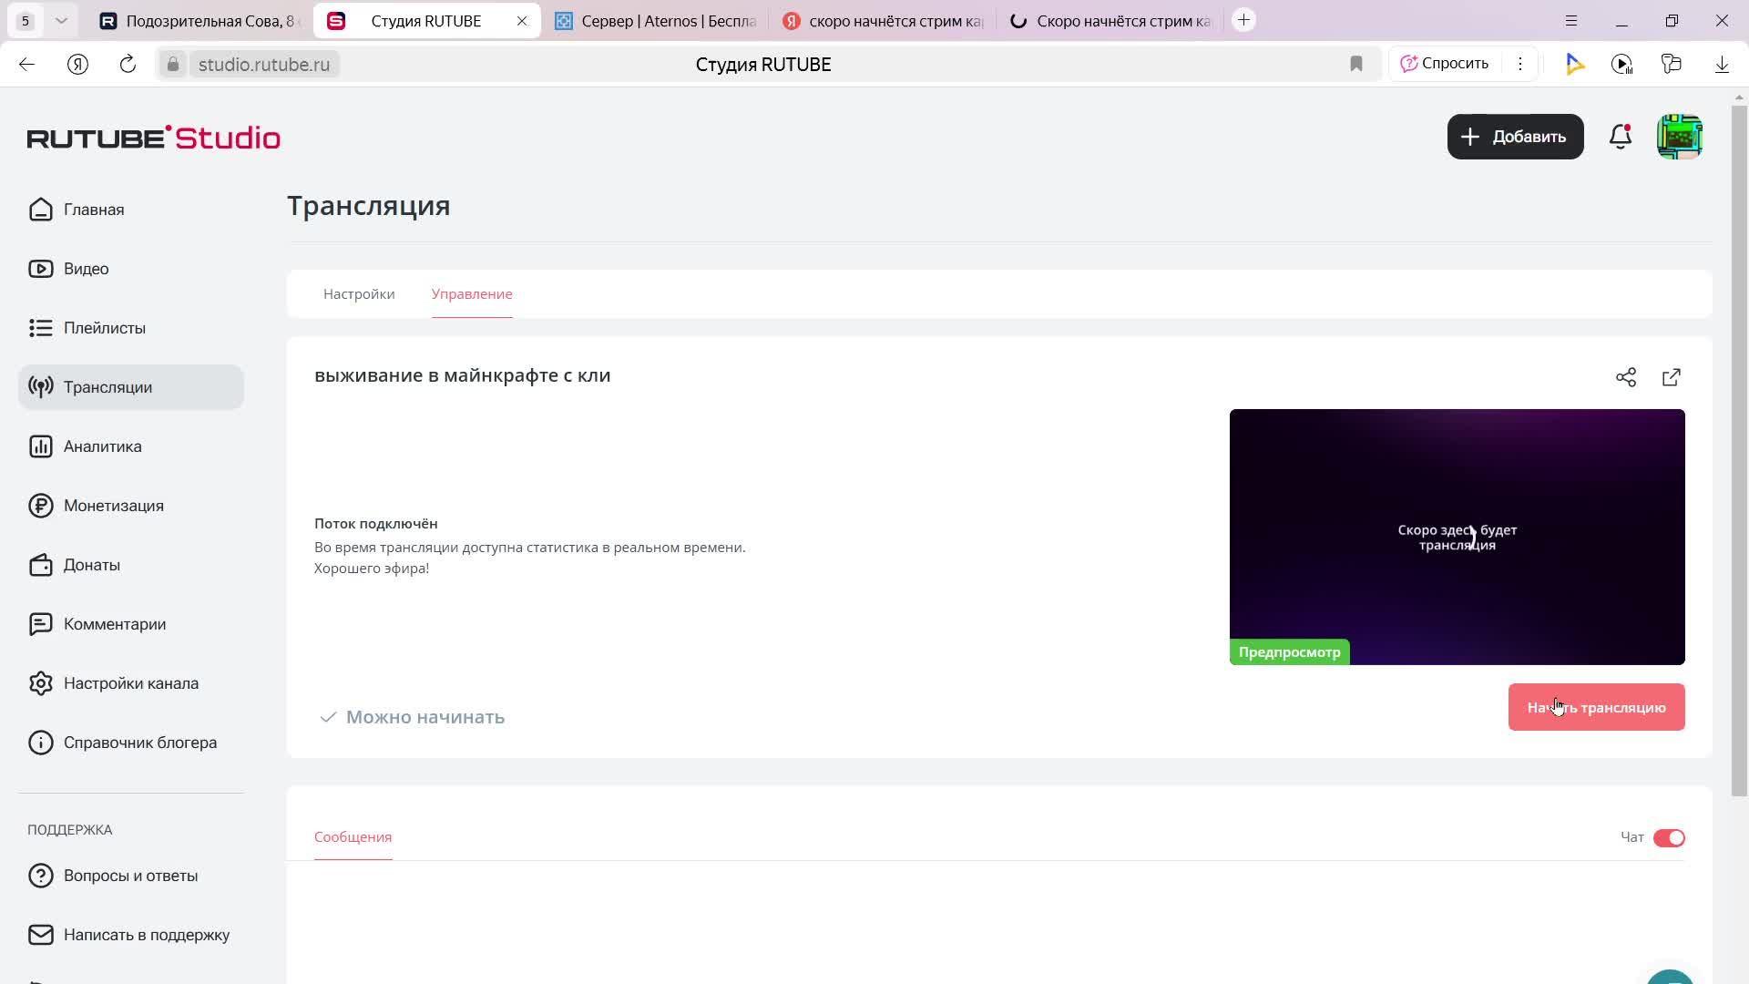Viewport: 1749px width, 984px height.
Task: Click the Можно начинать status text
Action: [425, 717]
